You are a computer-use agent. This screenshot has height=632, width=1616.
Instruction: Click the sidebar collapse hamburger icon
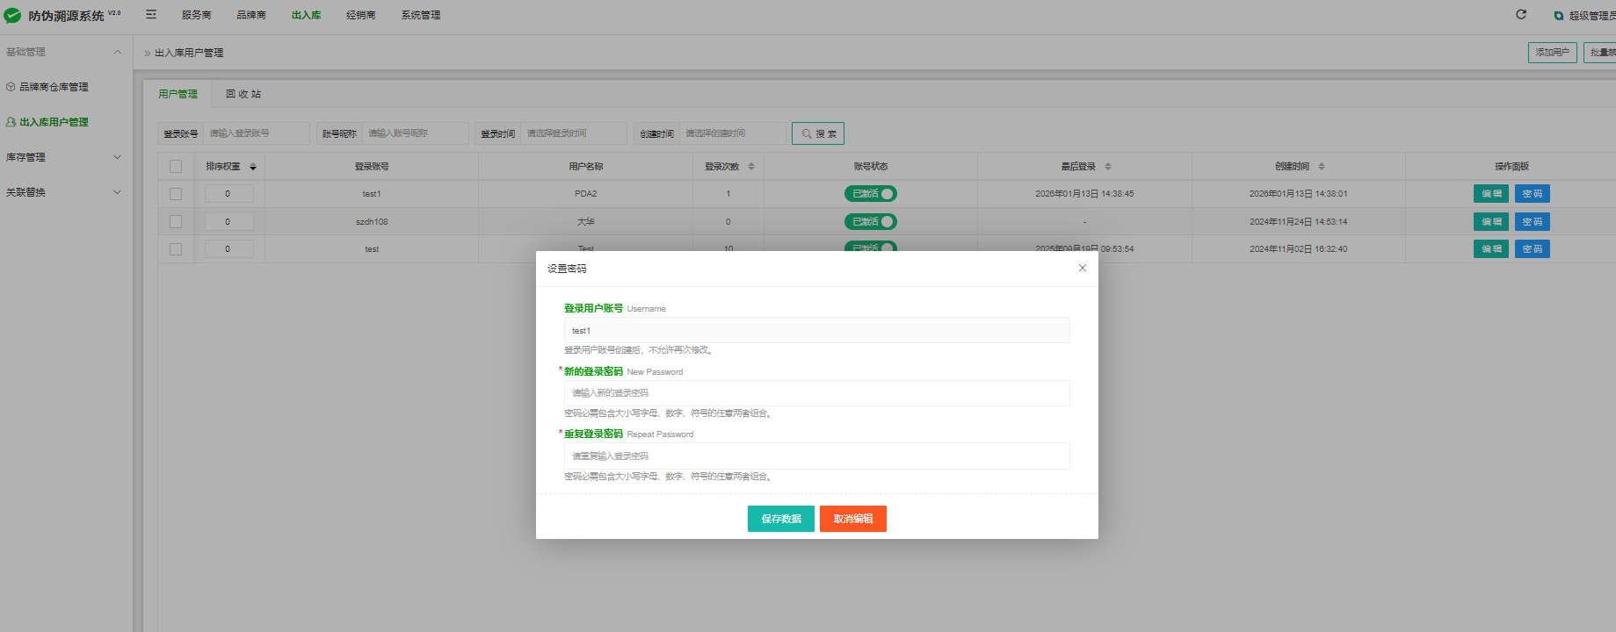point(151,15)
